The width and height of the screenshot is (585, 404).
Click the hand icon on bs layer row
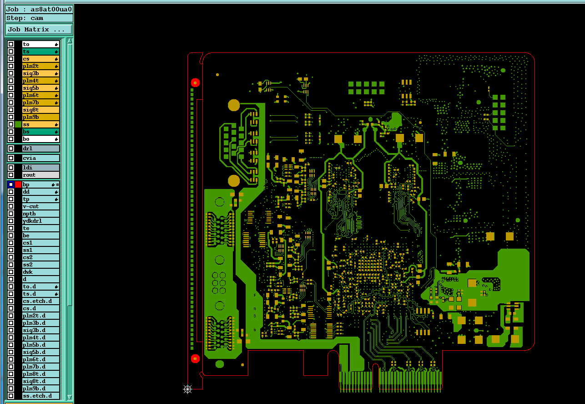(x=56, y=132)
